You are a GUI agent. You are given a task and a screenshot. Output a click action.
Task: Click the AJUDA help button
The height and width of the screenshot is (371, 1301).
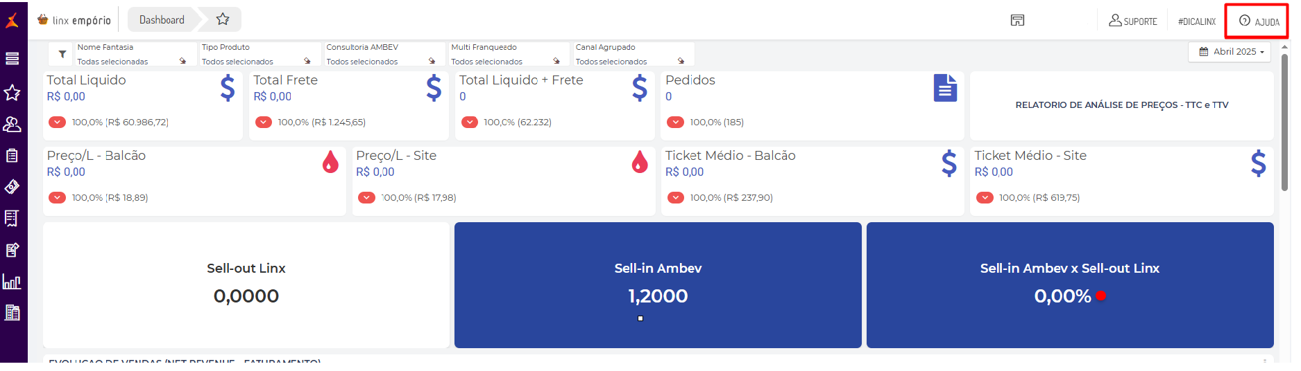pos(1259,21)
